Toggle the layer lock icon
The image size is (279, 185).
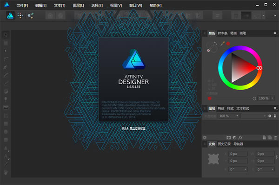click(x=275, y=116)
